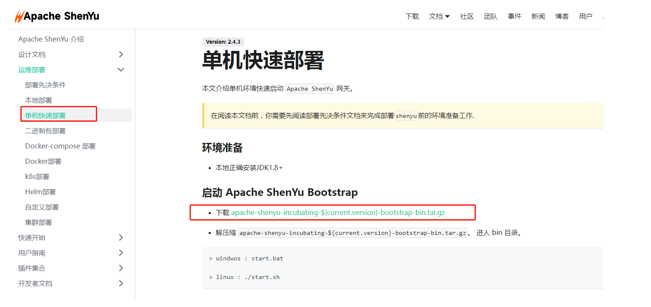Open Helm部署 doc page
Viewport: 651px width, 307px height.
click(40, 192)
